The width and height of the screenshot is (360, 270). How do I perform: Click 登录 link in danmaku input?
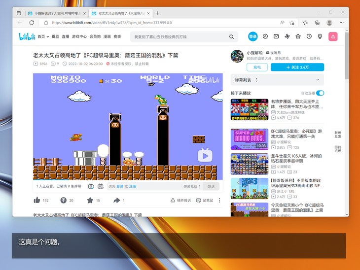coord(120,186)
